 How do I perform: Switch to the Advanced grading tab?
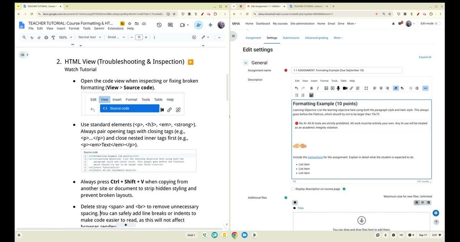(x=317, y=38)
